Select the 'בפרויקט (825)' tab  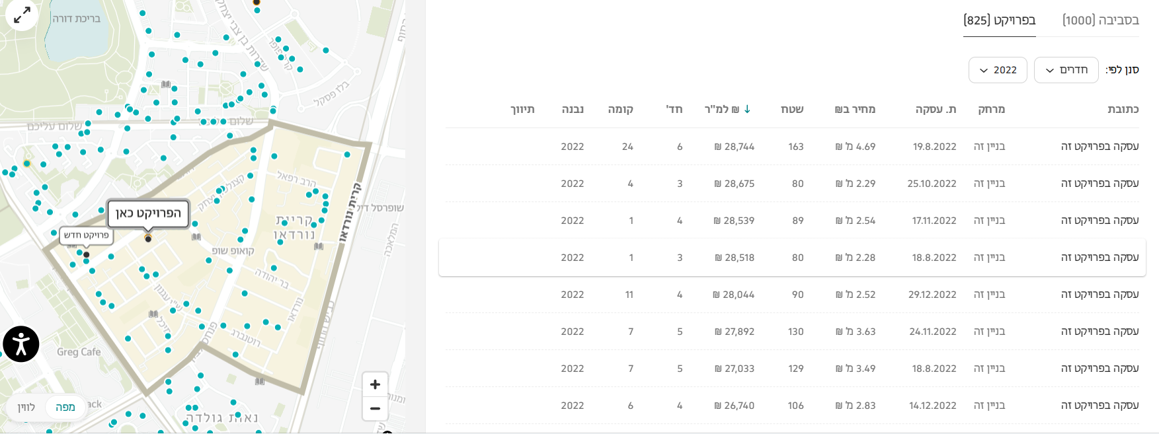pos(1000,20)
